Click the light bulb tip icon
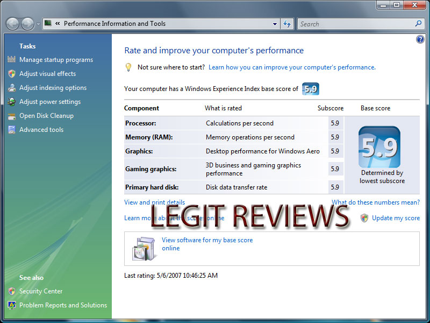 (x=128, y=67)
